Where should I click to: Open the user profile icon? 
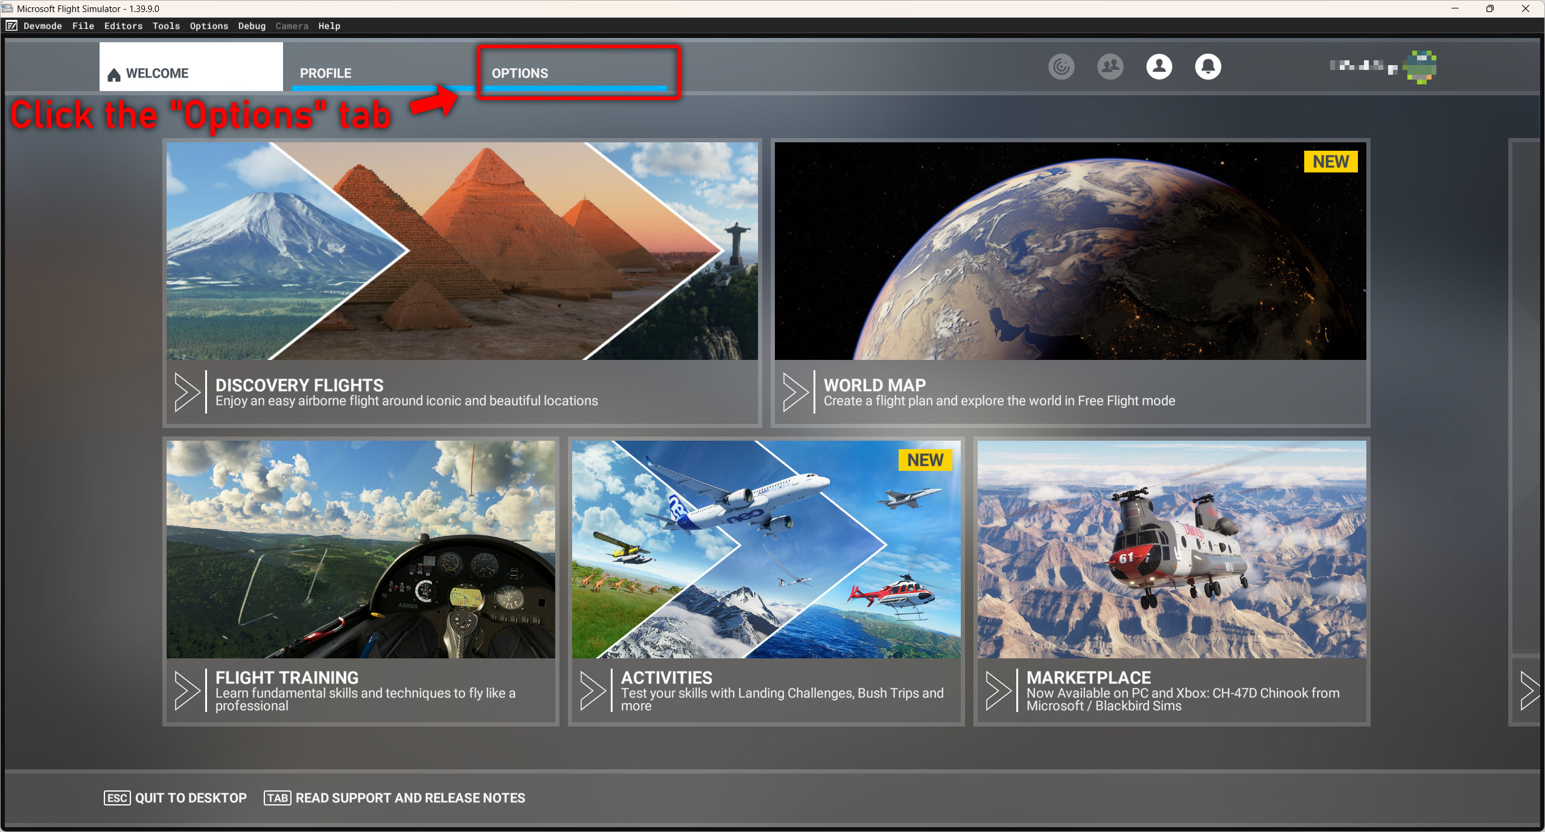tap(1159, 66)
